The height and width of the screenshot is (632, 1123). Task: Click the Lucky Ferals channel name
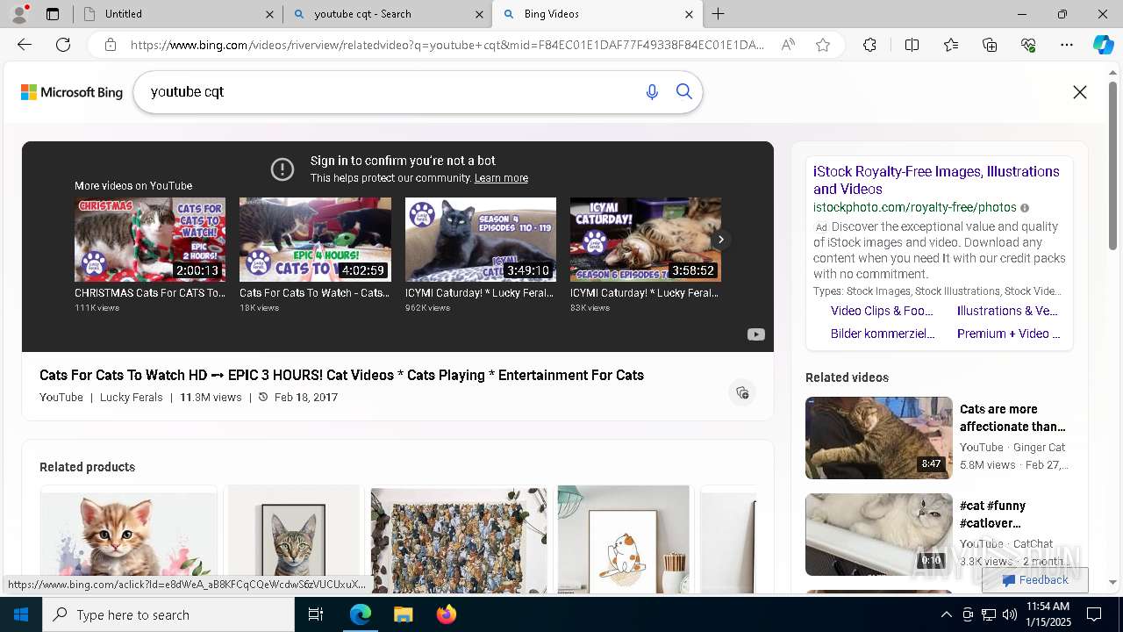(x=132, y=398)
